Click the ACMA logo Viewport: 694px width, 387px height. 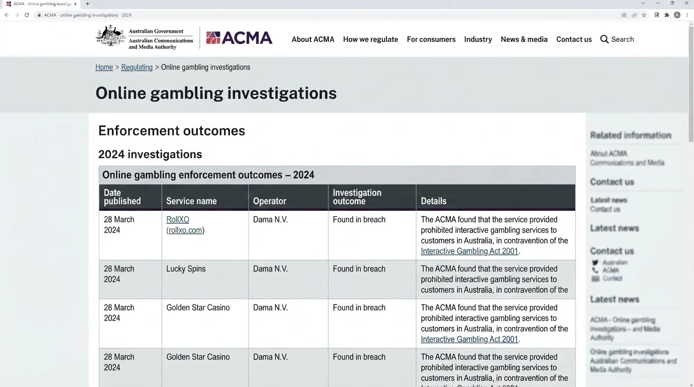[x=239, y=38]
